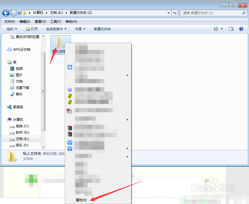
Task: Click the blue help icon
Action: click(241, 29)
